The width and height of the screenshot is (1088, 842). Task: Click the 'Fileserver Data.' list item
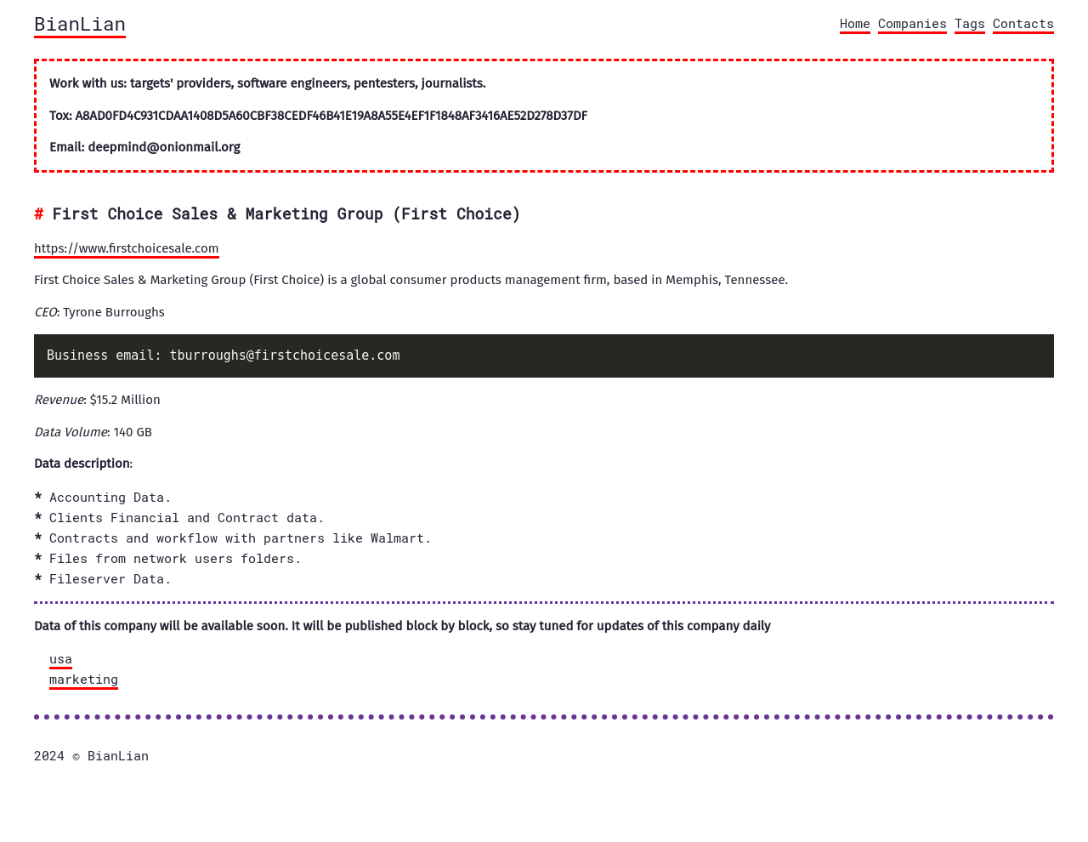(110, 579)
